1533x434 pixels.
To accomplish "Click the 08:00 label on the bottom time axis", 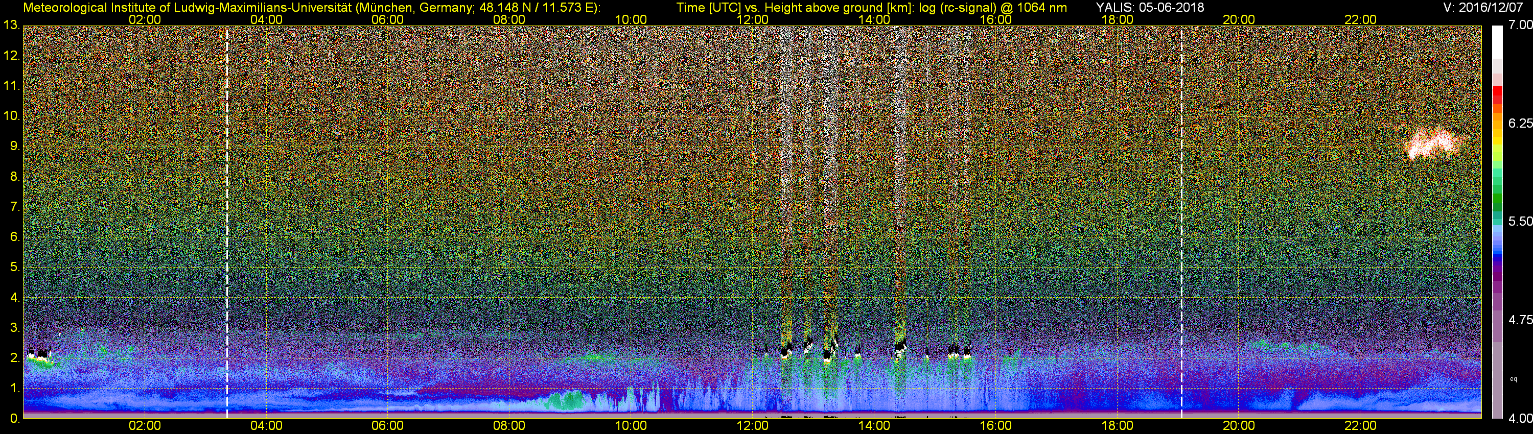I will pyautogui.click(x=509, y=426).
